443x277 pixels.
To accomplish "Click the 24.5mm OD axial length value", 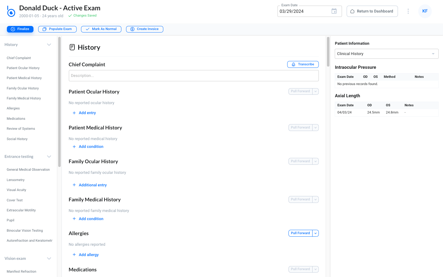I will tap(374, 112).
